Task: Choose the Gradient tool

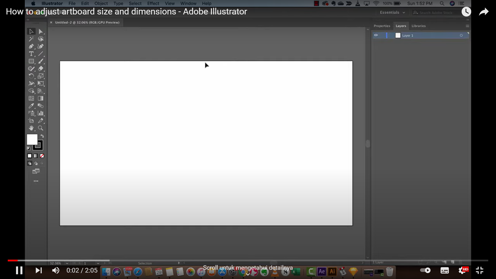Action: click(x=41, y=98)
